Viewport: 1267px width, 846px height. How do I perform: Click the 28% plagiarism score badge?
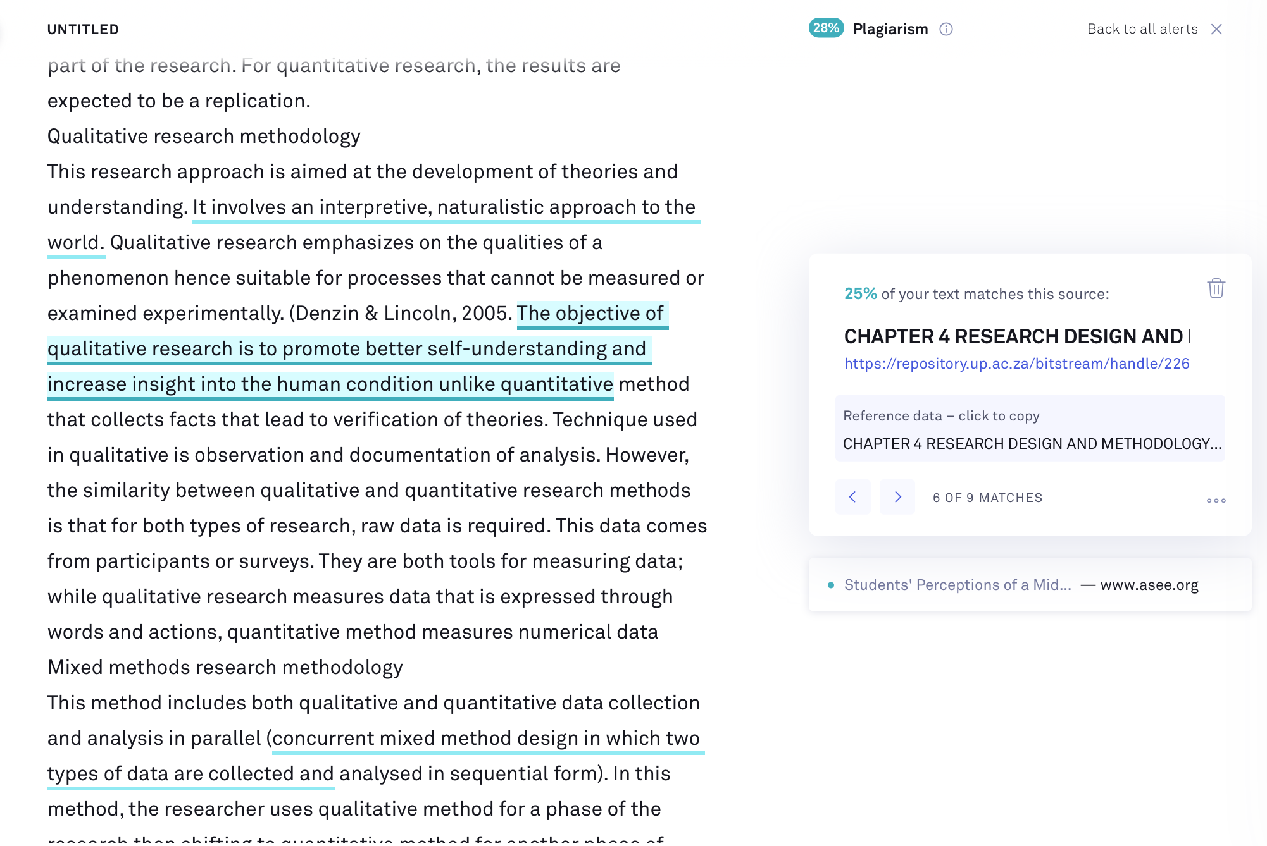coord(826,28)
